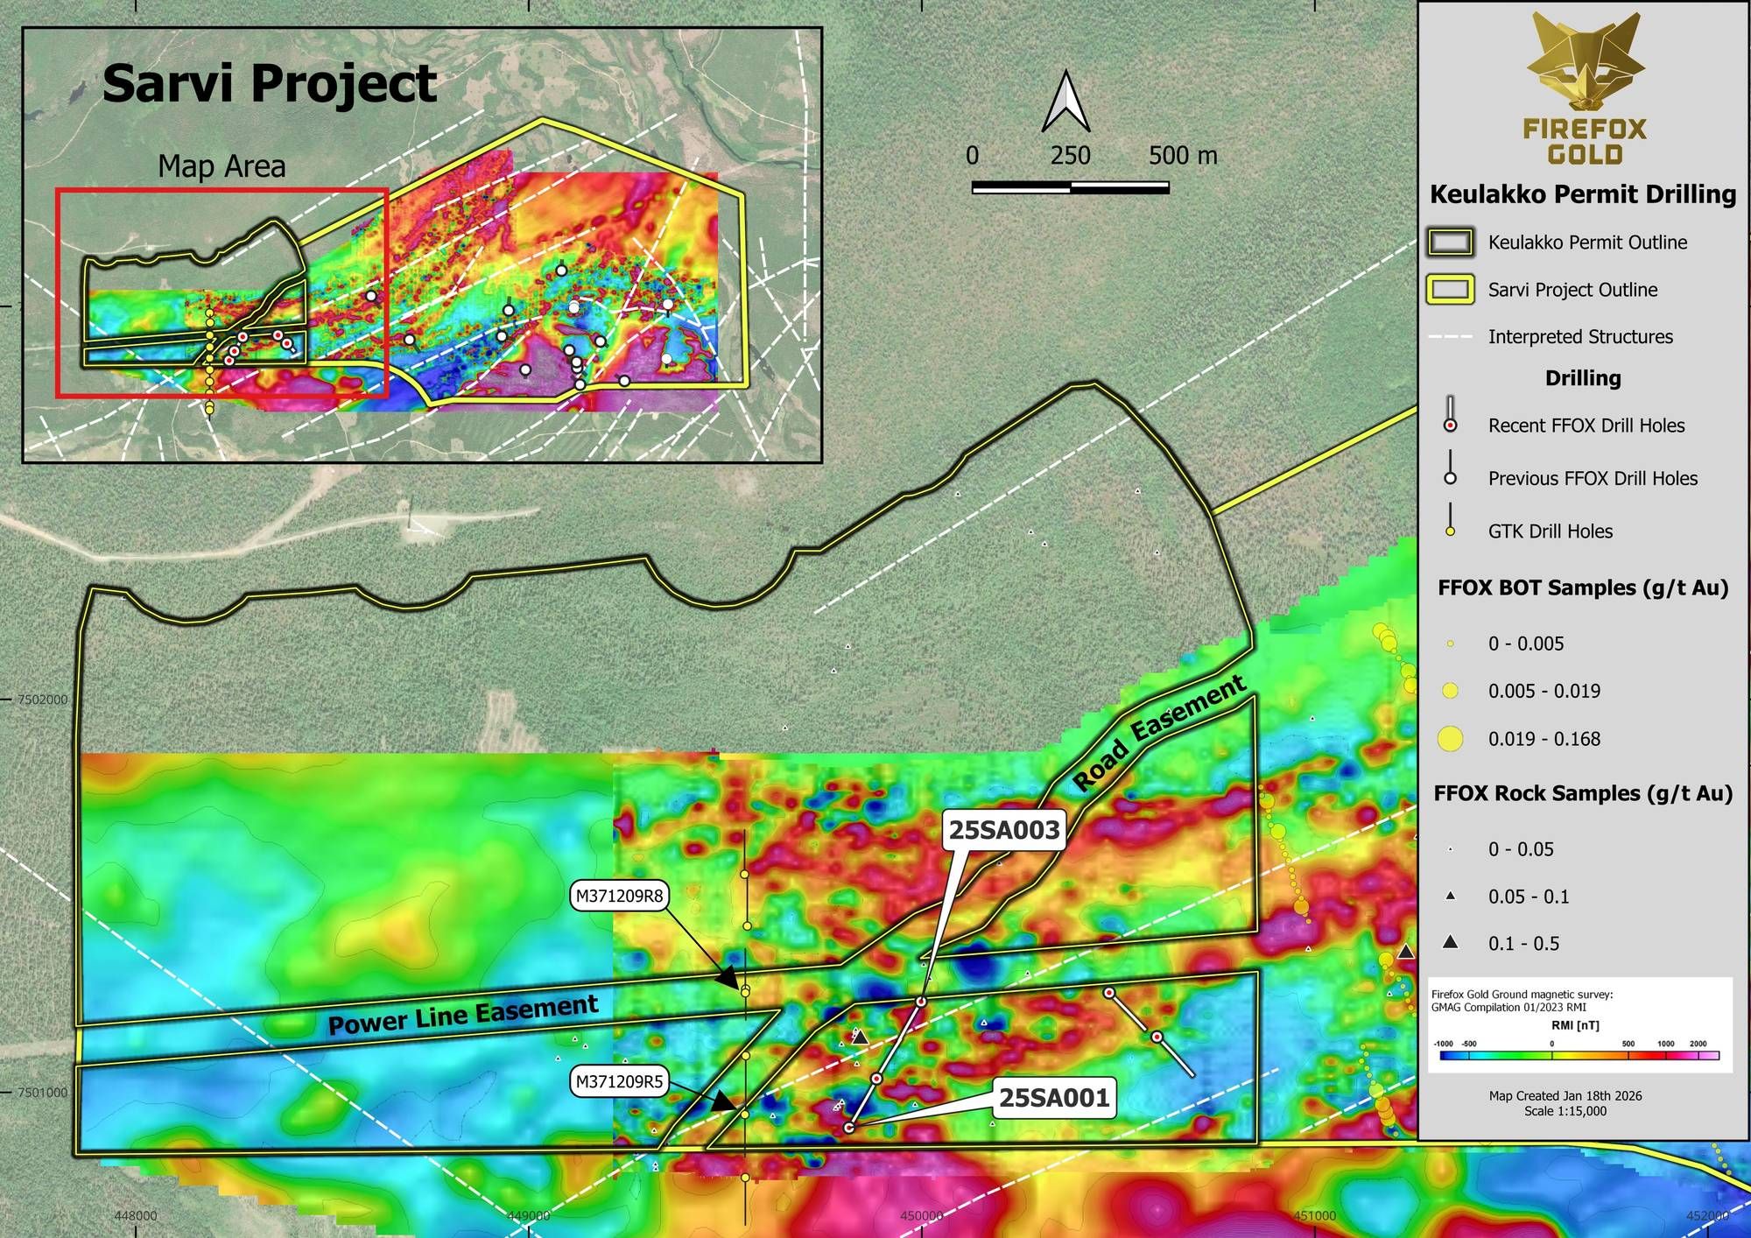The width and height of the screenshot is (1751, 1238).
Task: Click the 25SA001 drill hole label
Action: [1054, 1097]
